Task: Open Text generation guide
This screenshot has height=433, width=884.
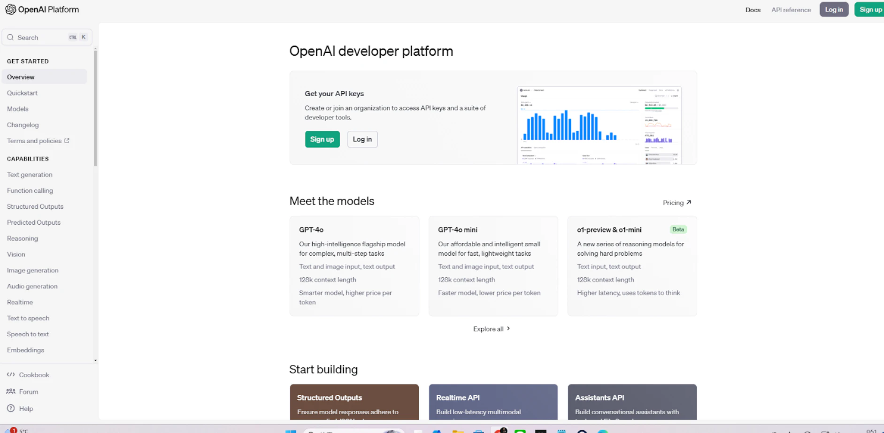Action: pyautogui.click(x=30, y=175)
